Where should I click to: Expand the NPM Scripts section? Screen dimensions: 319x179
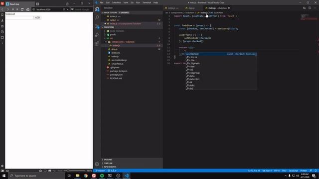pos(110,167)
